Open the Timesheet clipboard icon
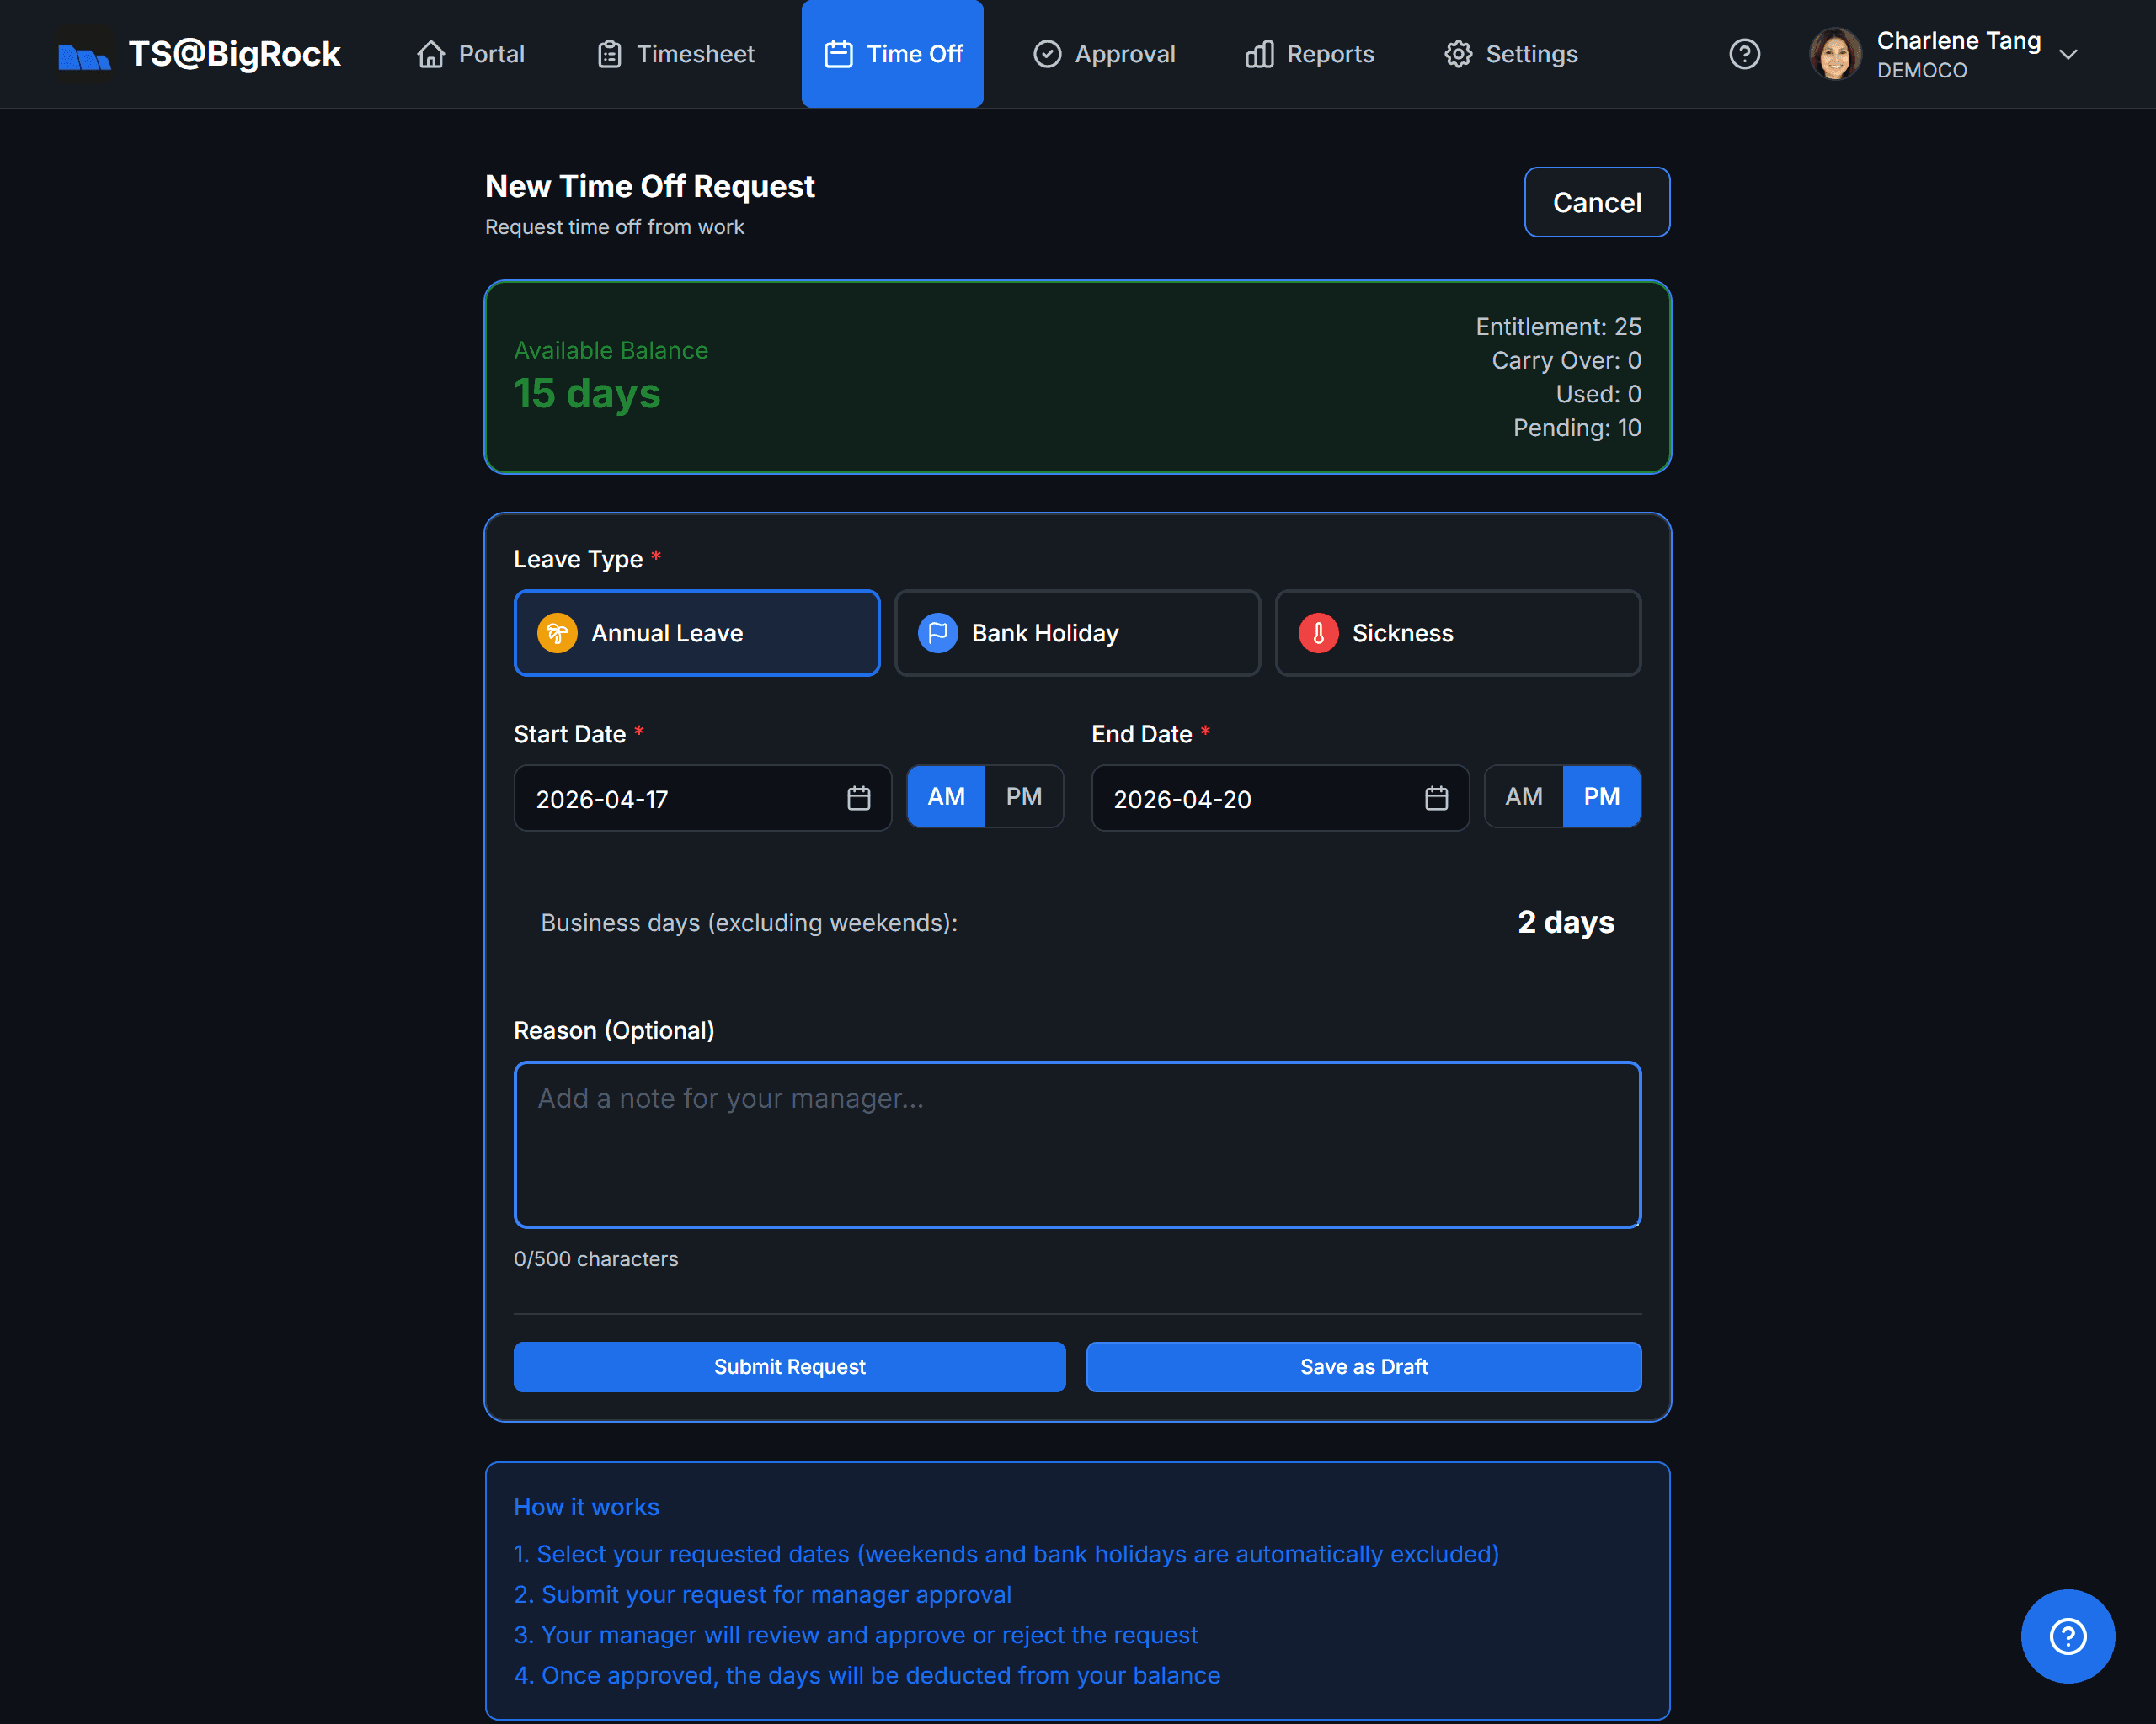The width and height of the screenshot is (2156, 1724). pos(608,54)
